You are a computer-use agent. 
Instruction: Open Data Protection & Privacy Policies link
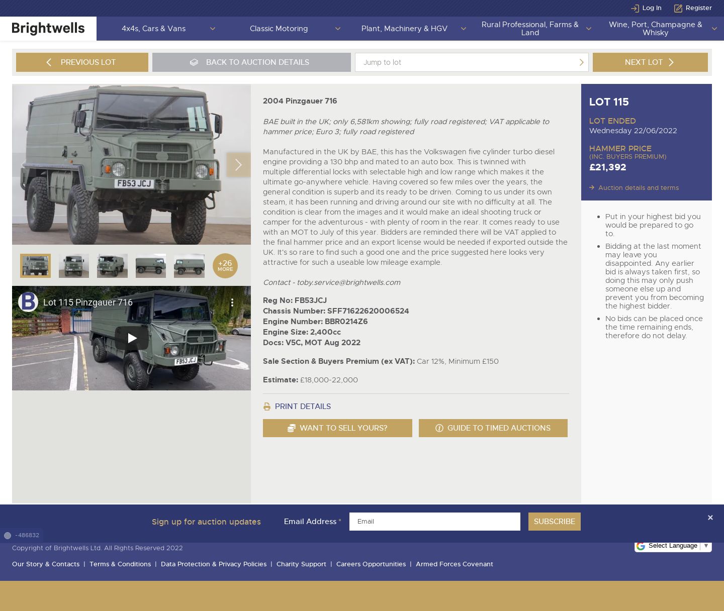click(x=214, y=564)
